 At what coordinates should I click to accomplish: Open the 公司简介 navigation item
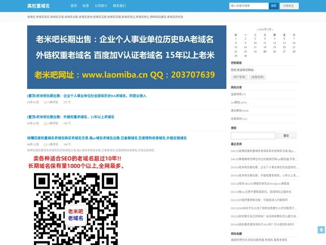pyautogui.click(x=101, y=6)
